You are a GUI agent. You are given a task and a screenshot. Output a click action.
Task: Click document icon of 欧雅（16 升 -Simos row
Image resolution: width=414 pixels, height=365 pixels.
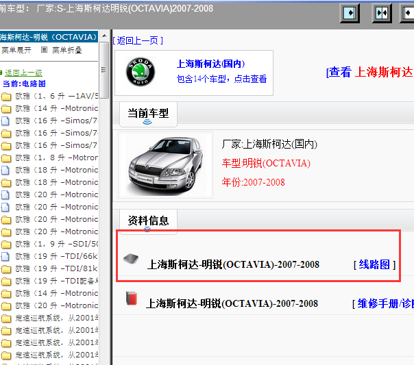click(5, 121)
